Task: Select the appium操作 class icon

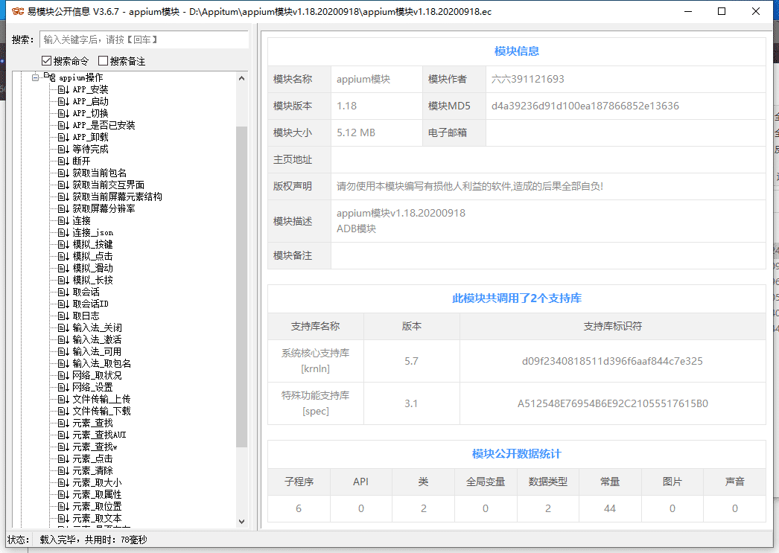Action: (50, 77)
